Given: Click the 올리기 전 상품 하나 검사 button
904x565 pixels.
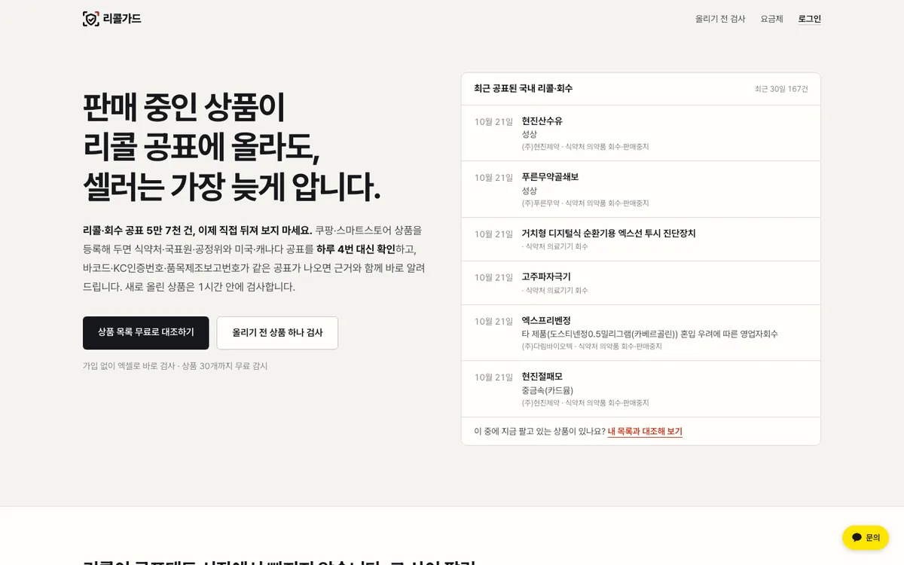Looking at the screenshot, I should 277,333.
